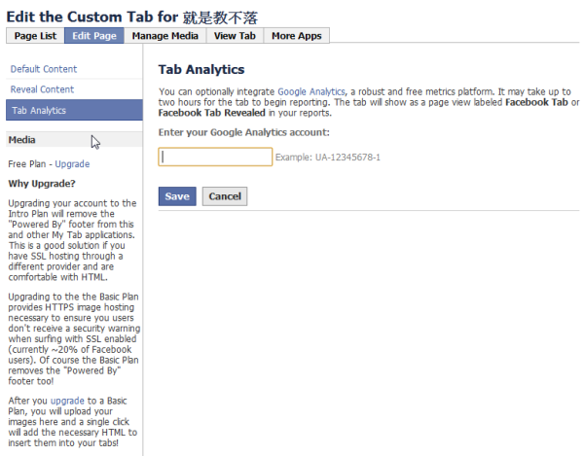Image resolution: width=584 pixels, height=456 pixels.
Task: Open the Manage Media tab
Action: [x=164, y=36]
